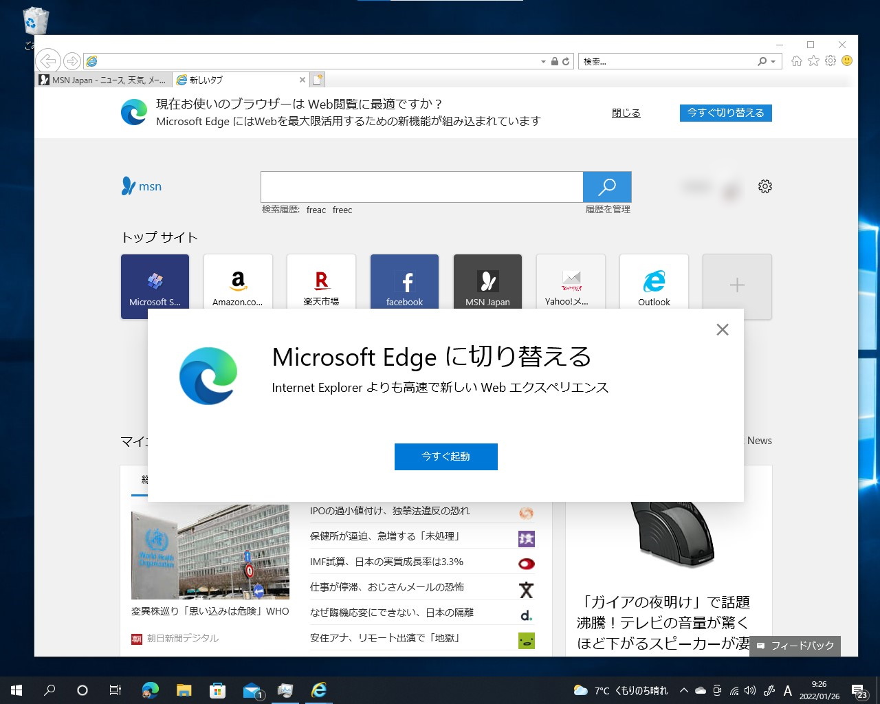The width and height of the screenshot is (880, 704).
Task: Click the MSN search magnifier button
Action: pos(607,186)
